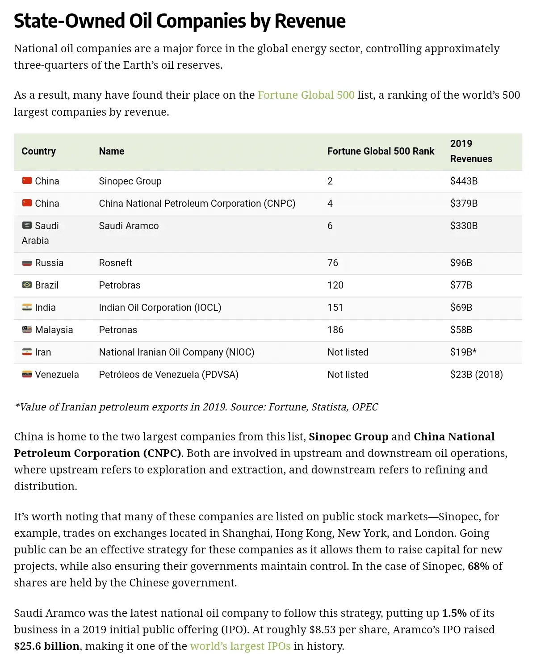Click the Brazil flag icon

pyautogui.click(x=27, y=285)
